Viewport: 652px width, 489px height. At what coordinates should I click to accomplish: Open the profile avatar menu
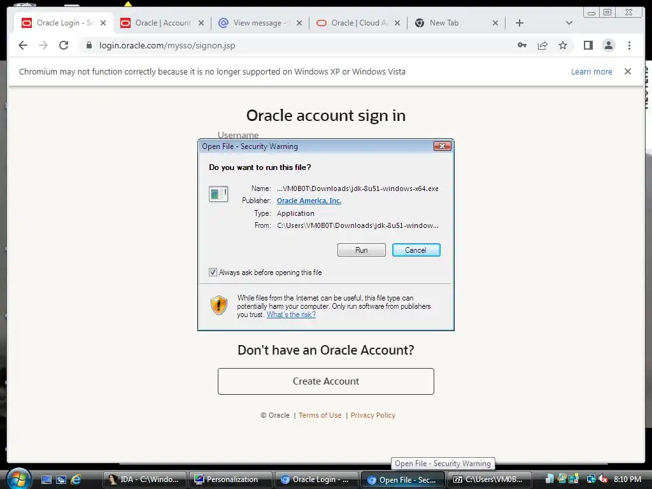(609, 45)
